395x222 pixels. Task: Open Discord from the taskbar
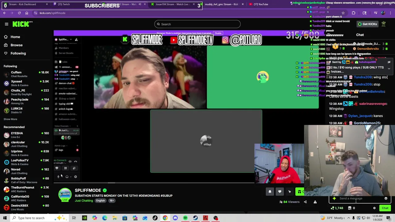175,218
